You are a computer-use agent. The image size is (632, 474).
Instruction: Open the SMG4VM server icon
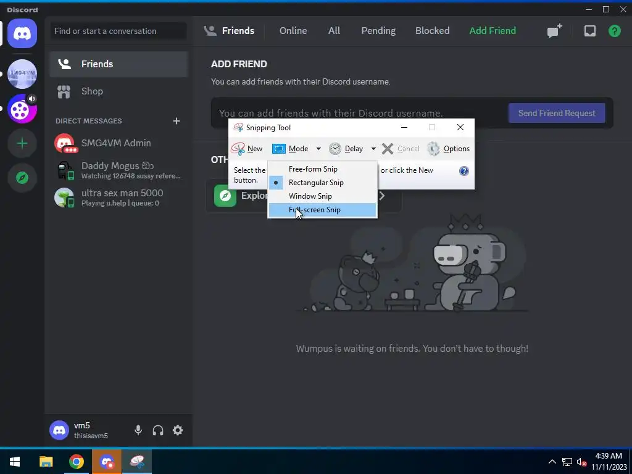point(22,74)
